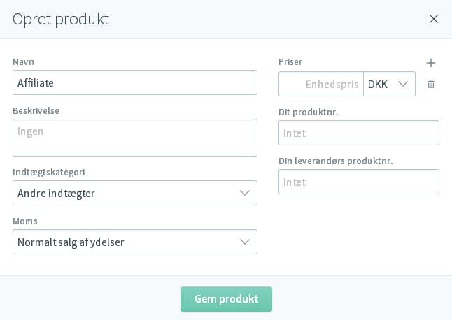
Task: Click the Opret produkt dialog title
Action: (x=61, y=20)
